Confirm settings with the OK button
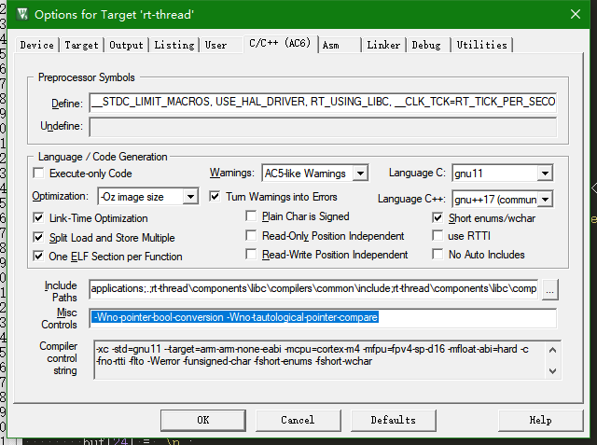The height and width of the screenshot is (445, 597). coord(203,420)
